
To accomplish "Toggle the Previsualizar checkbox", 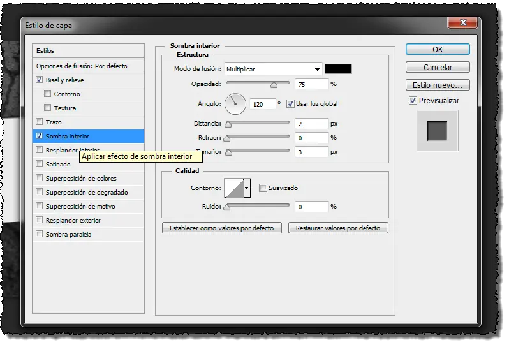I will (x=413, y=101).
